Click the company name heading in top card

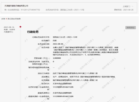pos(16,6)
